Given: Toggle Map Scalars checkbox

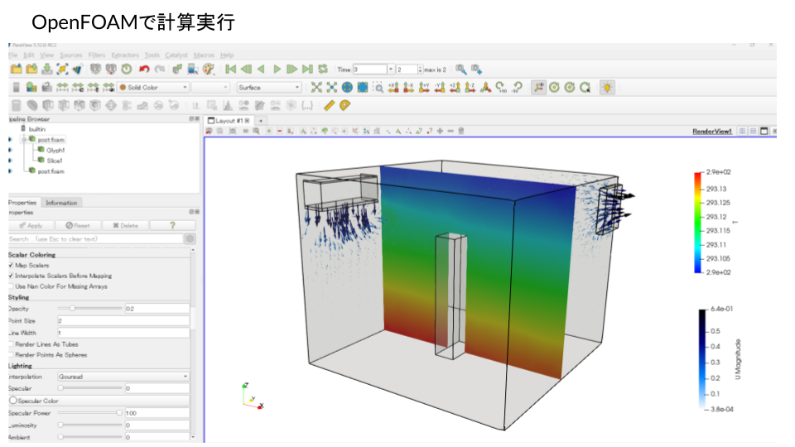Looking at the screenshot, I should (x=11, y=265).
